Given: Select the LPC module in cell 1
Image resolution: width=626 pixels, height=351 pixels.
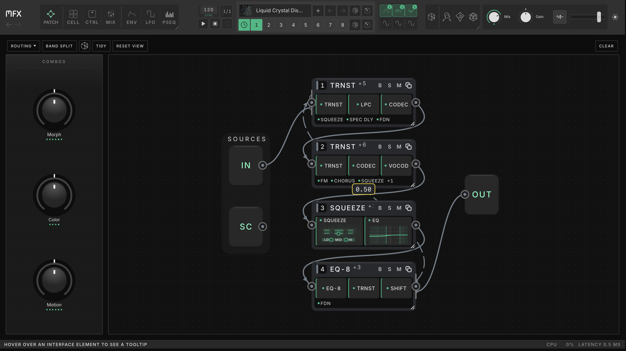Looking at the screenshot, I should click(364, 104).
